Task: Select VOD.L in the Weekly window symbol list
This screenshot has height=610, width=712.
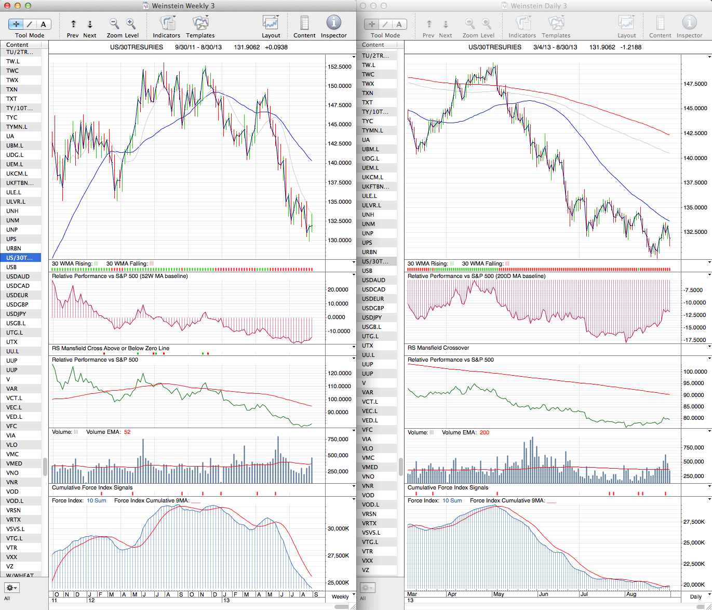Action: coord(15,501)
